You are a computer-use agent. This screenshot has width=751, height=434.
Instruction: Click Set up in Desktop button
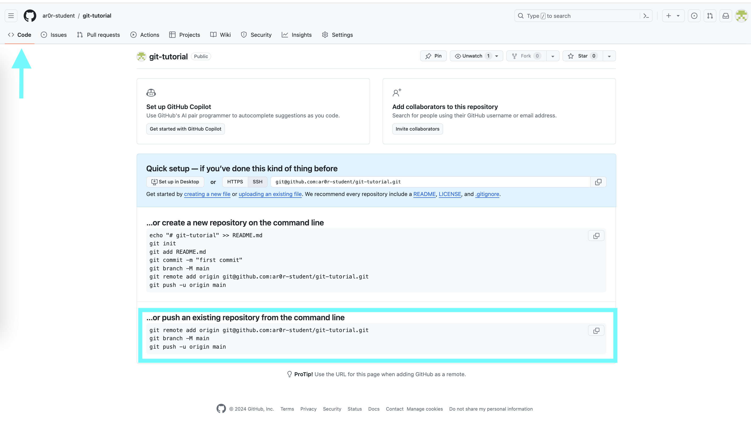175,182
